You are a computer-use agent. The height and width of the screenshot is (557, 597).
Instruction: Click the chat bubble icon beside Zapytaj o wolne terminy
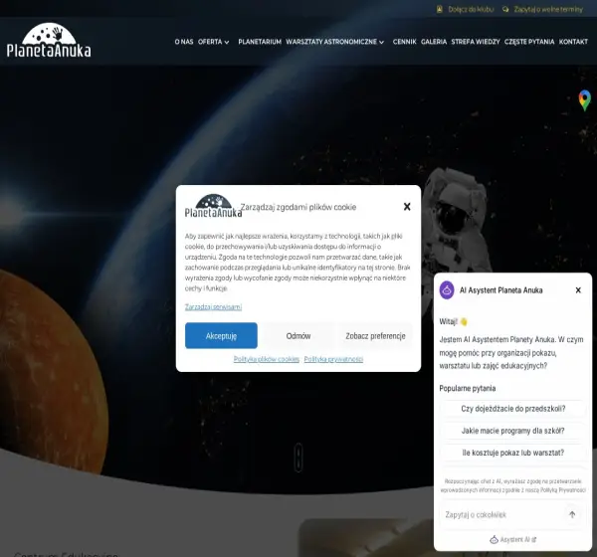point(505,9)
